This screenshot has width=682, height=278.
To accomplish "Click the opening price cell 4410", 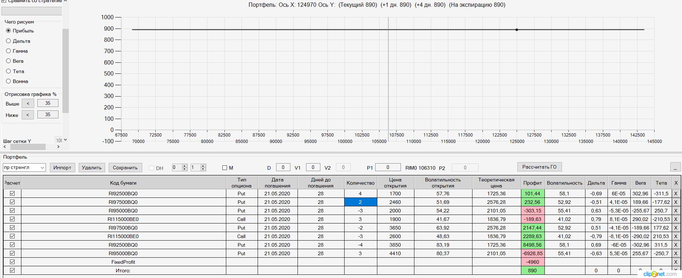I will (396, 253).
